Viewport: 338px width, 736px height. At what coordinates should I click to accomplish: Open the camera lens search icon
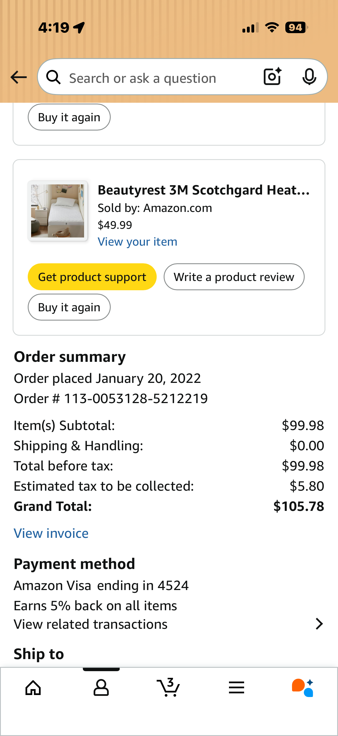272,77
